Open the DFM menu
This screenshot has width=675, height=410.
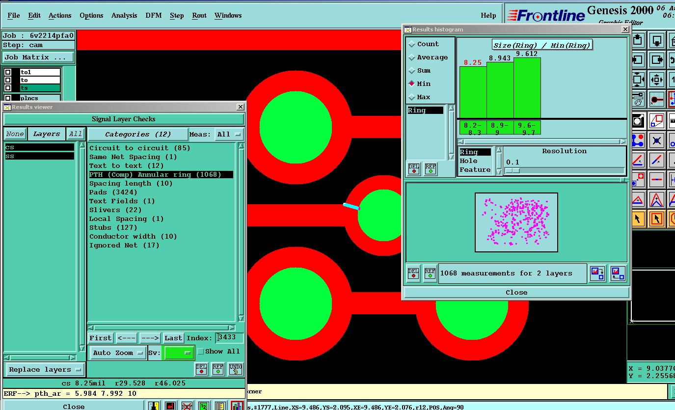[153, 15]
